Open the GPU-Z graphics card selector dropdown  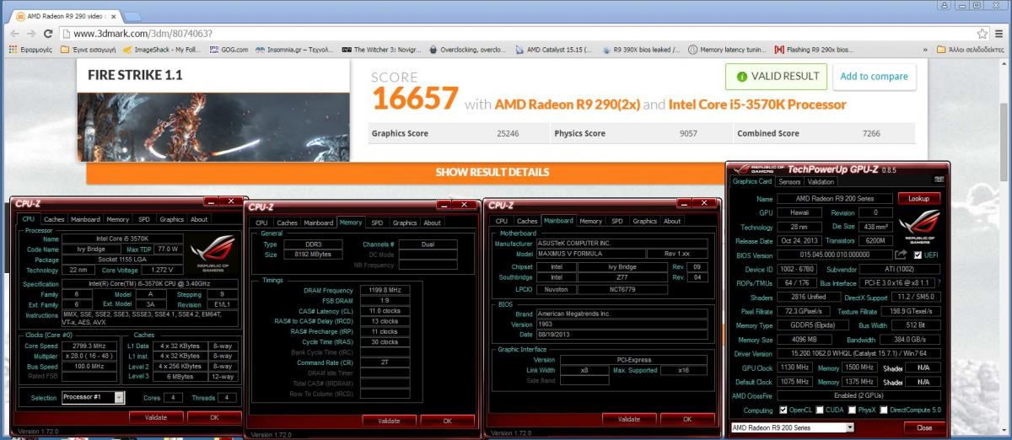(792, 427)
